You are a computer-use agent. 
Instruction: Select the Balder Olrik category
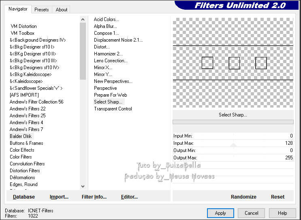pyautogui.click(x=21, y=136)
